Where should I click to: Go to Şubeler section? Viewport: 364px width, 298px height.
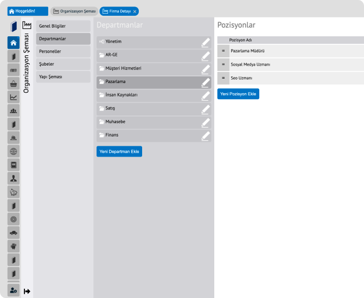click(x=63, y=64)
